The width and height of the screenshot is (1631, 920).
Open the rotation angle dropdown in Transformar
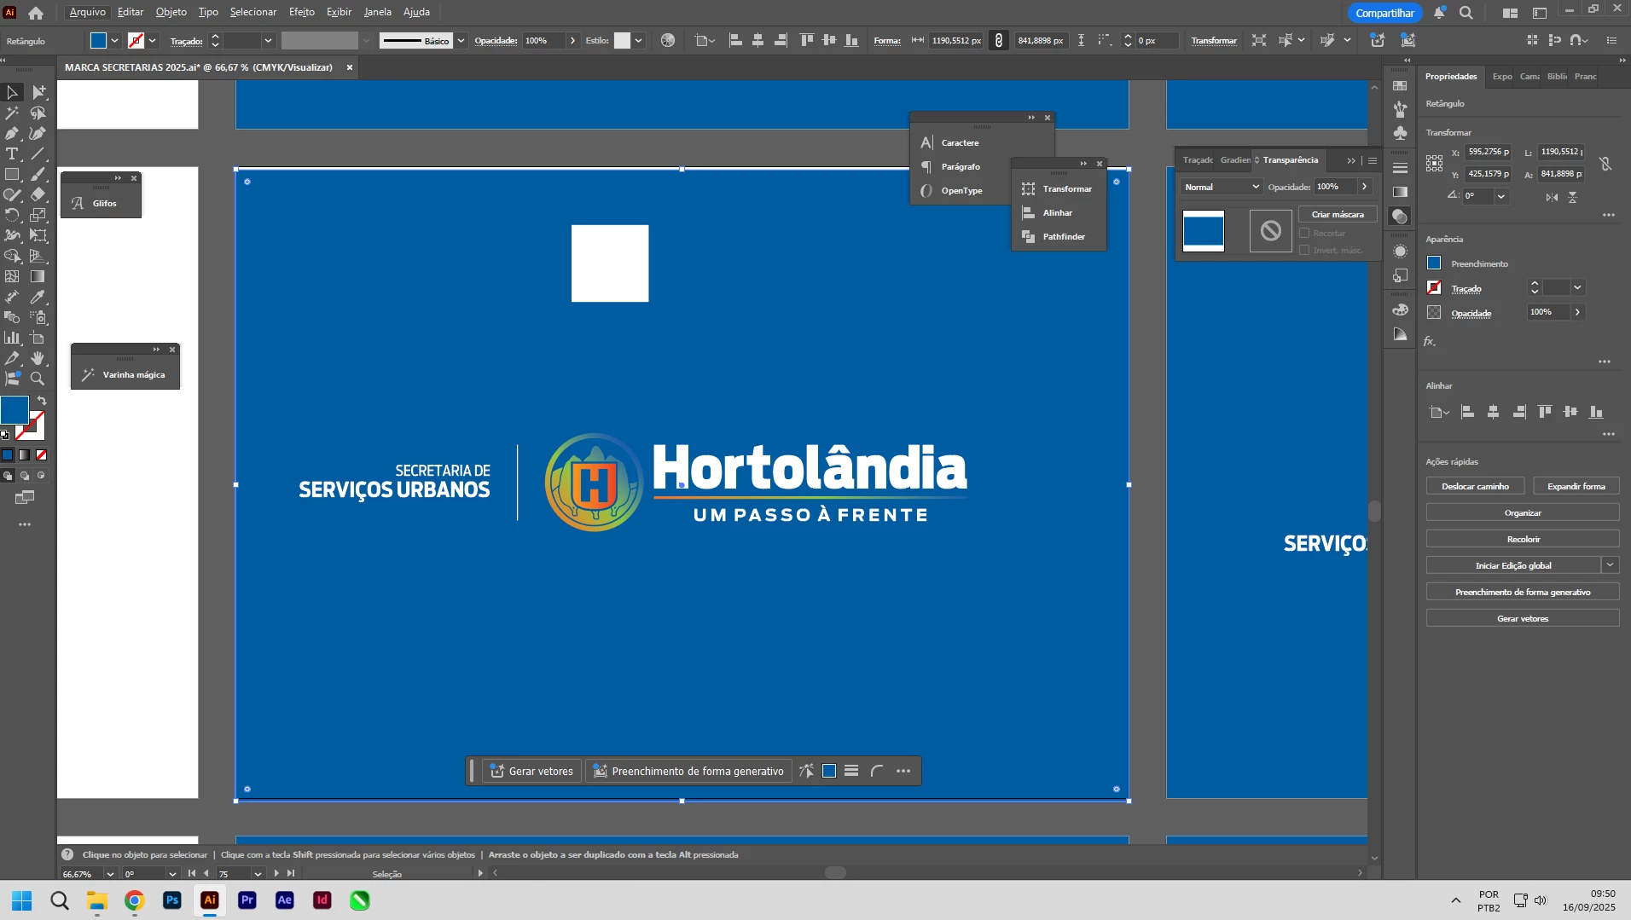coord(1501,196)
